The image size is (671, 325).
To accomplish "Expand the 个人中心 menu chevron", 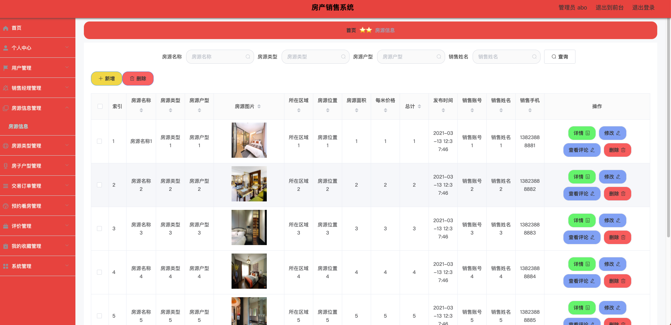I will point(67,47).
